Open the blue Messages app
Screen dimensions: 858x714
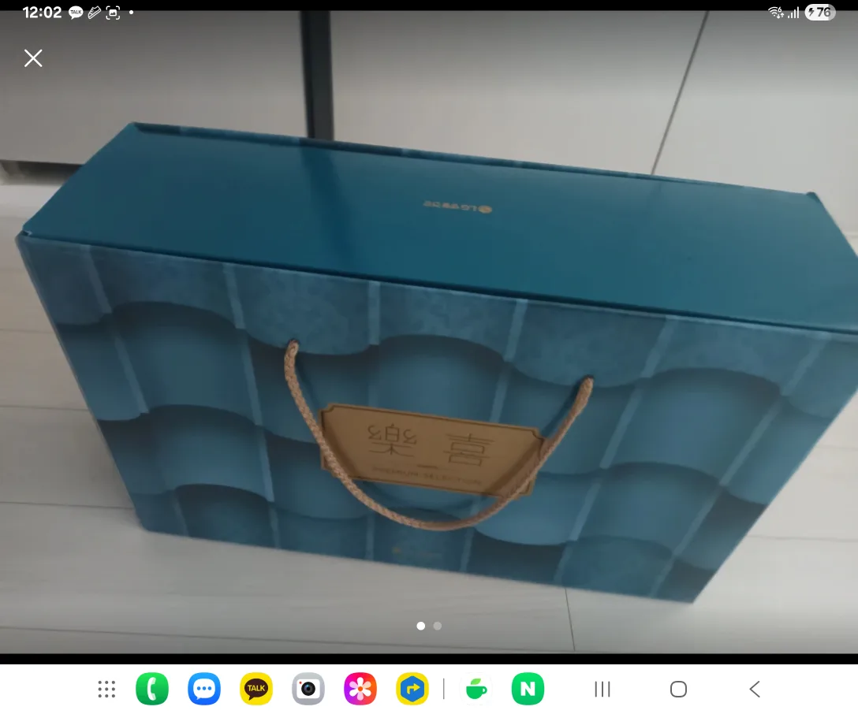click(x=204, y=690)
